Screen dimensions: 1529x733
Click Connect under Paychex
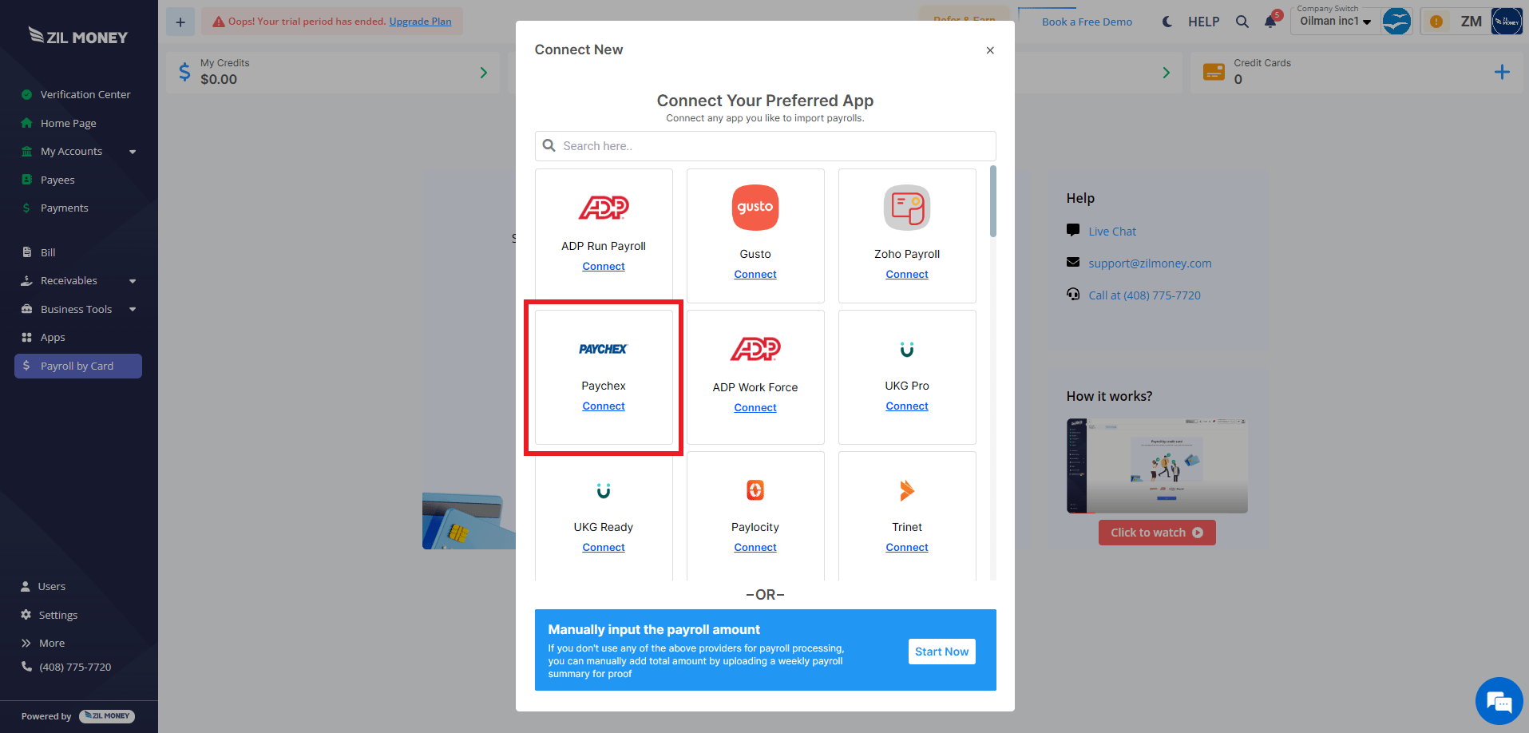pyautogui.click(x=604, y=406)
